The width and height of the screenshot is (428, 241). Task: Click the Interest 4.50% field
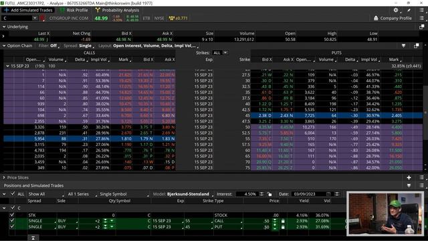point(247,194)
